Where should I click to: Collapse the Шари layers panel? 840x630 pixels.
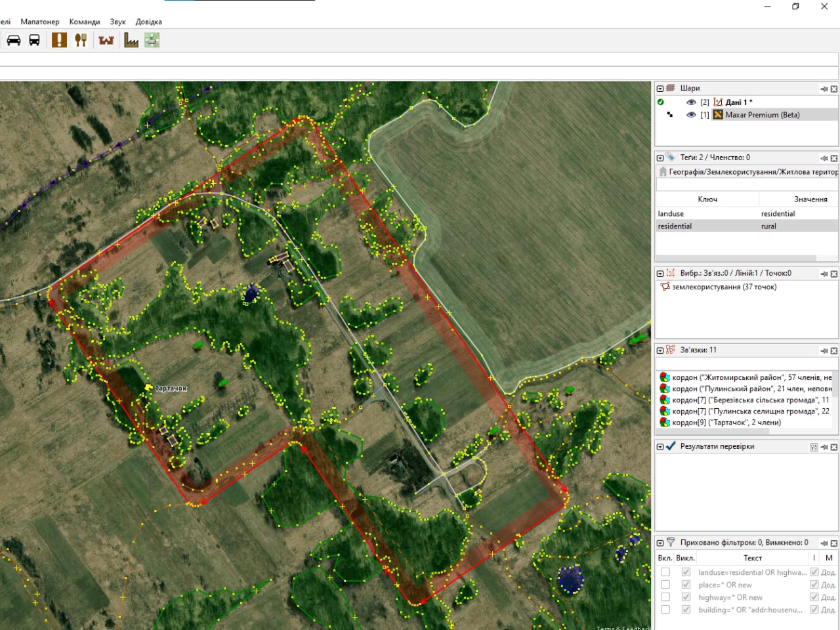pyautogui.click(x=660, y=88)
